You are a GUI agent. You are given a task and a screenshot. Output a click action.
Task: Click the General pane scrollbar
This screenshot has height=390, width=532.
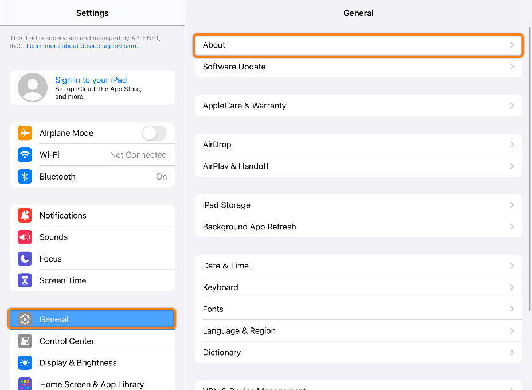[530, 169]
